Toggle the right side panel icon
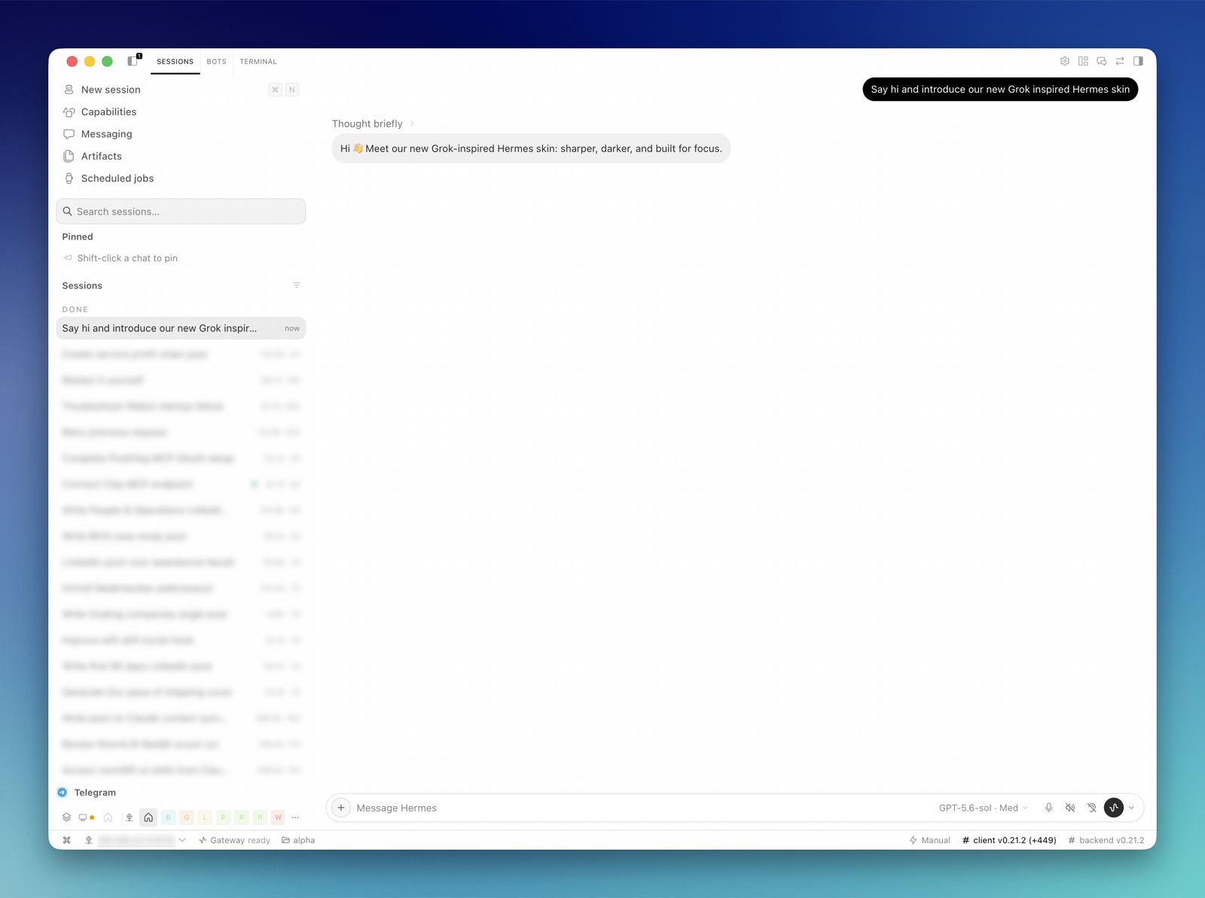 [x=1138, y=61]
